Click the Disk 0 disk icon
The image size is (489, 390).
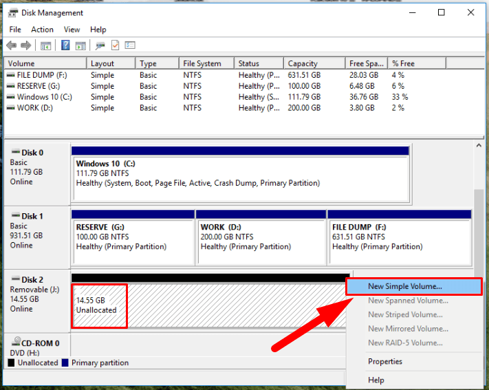pos(16,152)
